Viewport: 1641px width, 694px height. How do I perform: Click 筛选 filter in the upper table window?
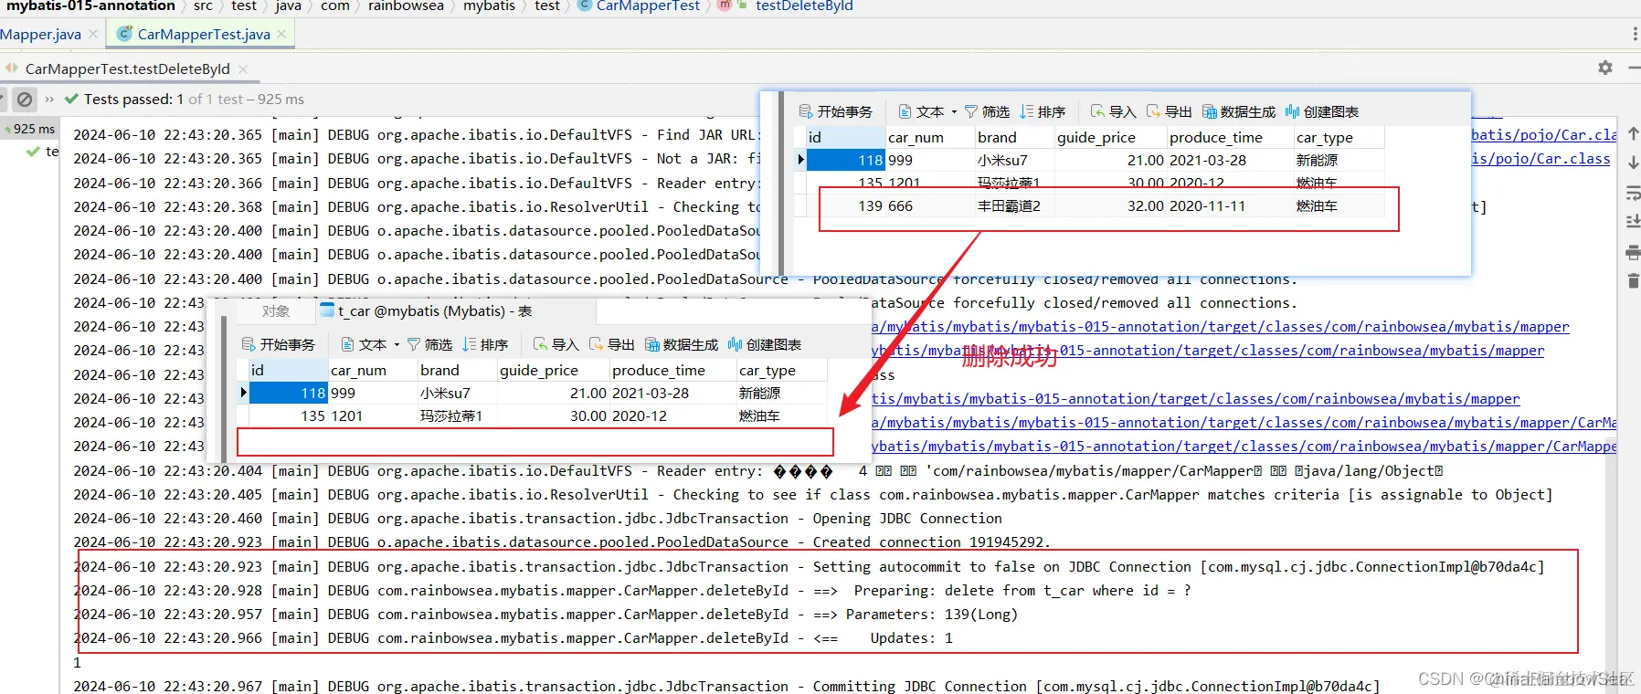click(987, 111)
